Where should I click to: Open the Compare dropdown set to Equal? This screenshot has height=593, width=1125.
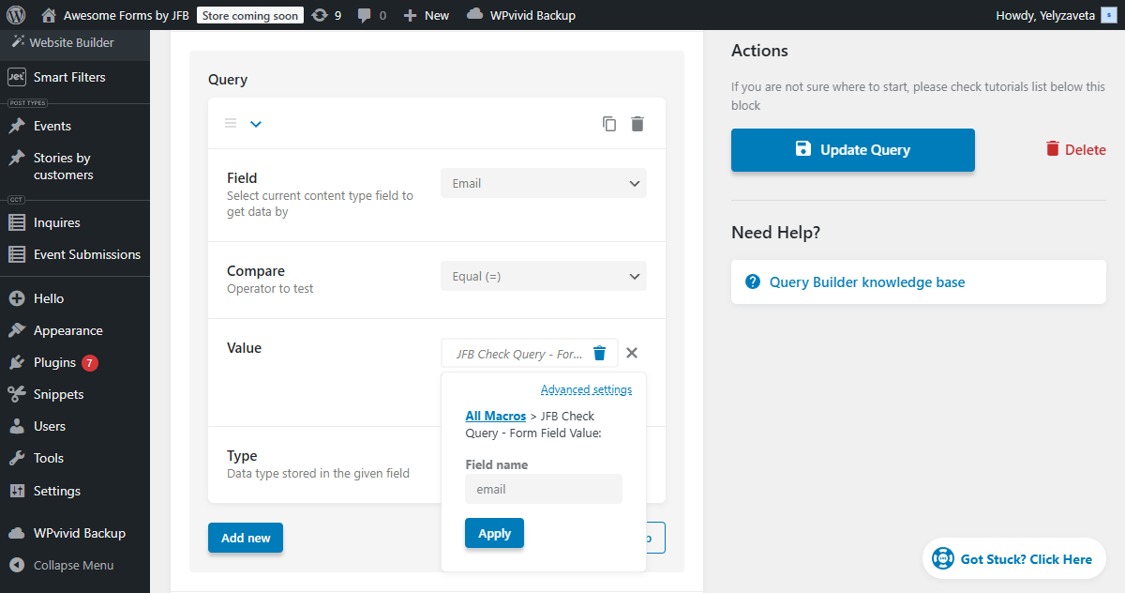[x=544, y=276]
